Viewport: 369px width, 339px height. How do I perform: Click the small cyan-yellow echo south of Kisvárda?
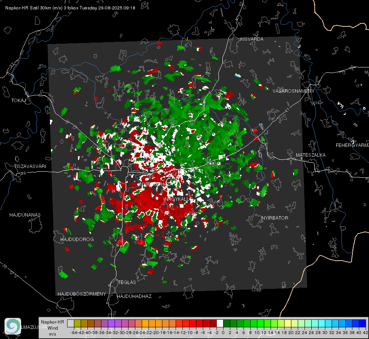click(x=238, y=75)
